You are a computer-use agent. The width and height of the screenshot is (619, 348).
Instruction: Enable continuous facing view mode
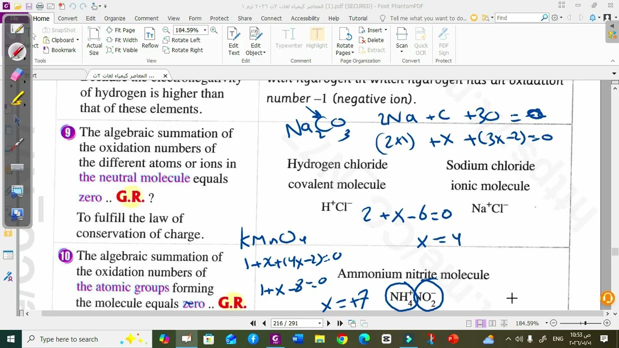pos(504,323)
